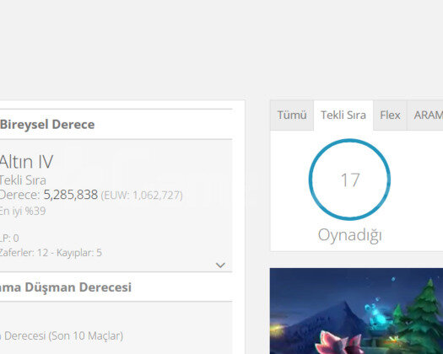This screenshot has height=354, width=443.
Task: Click the Bireysel Derece heading
Action: coord(47,125)
